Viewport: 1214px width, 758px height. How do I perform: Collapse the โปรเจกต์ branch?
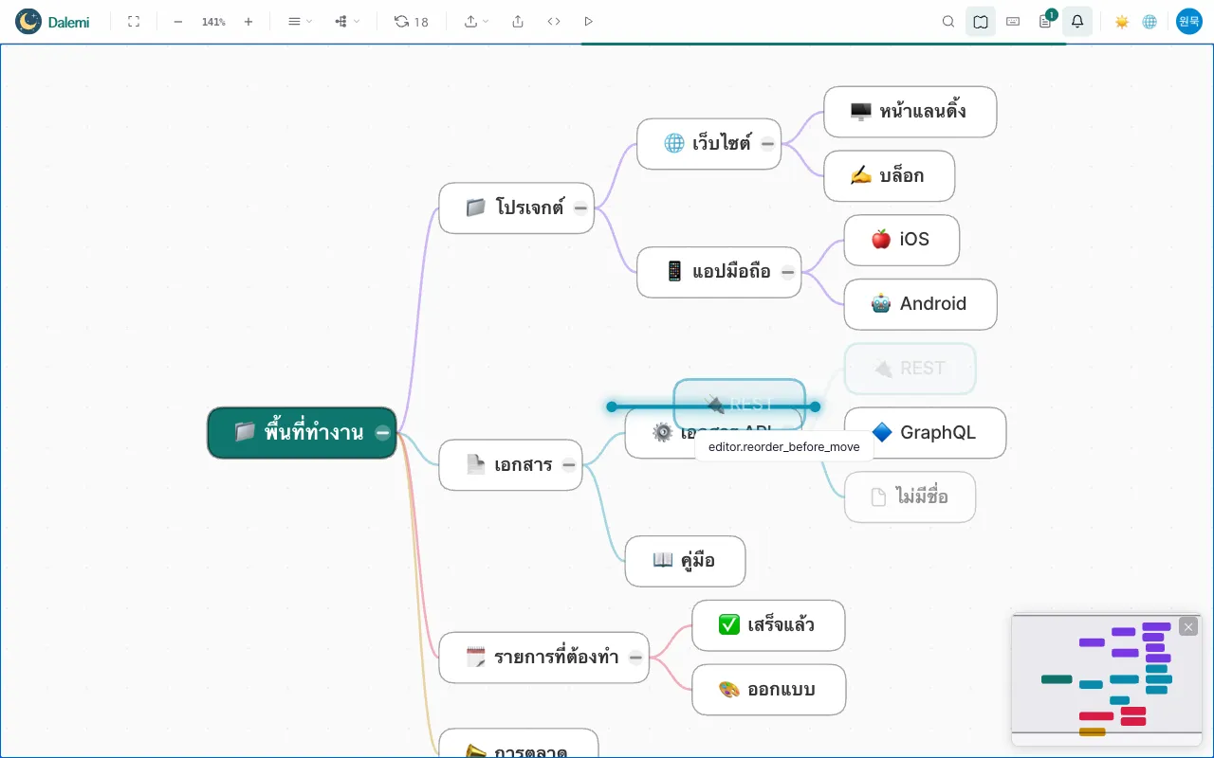tap(580, 208)
